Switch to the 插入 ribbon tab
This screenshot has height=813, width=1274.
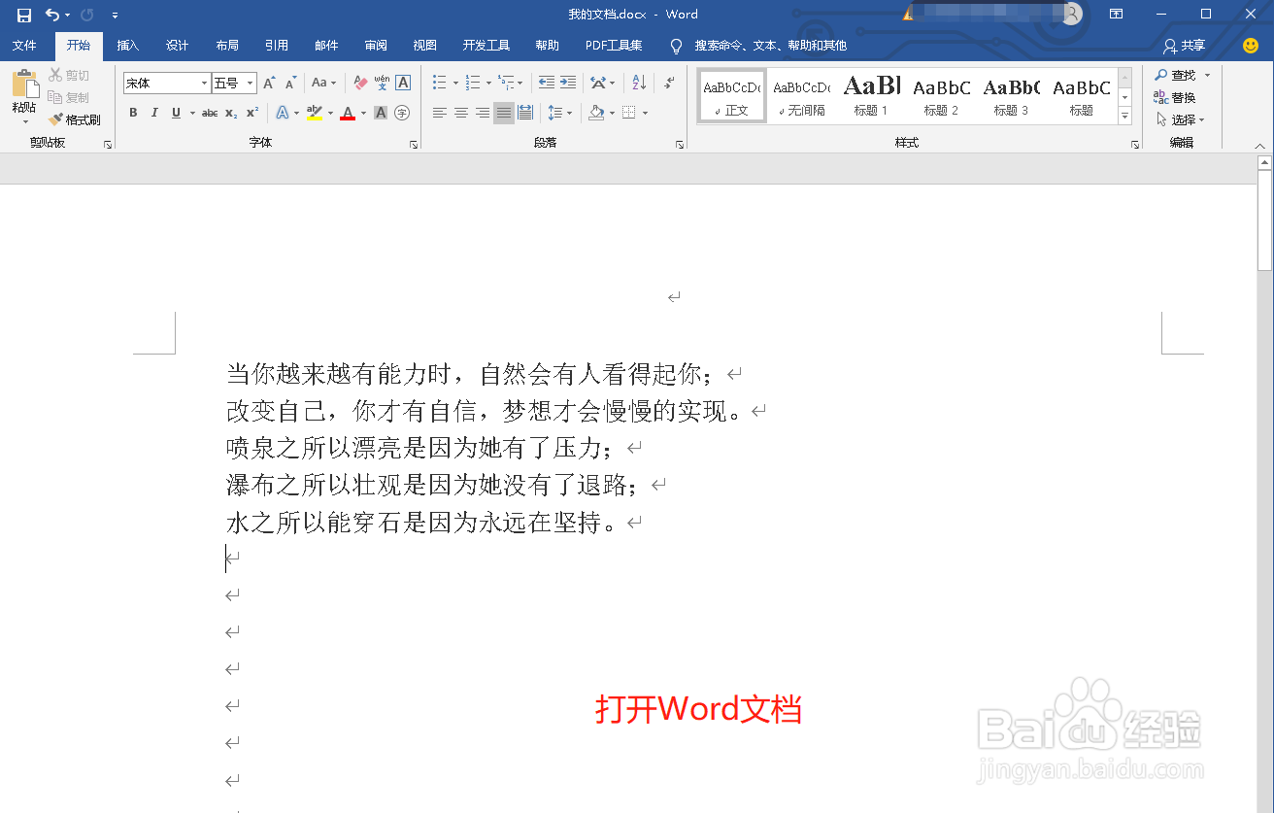[127, 45]
